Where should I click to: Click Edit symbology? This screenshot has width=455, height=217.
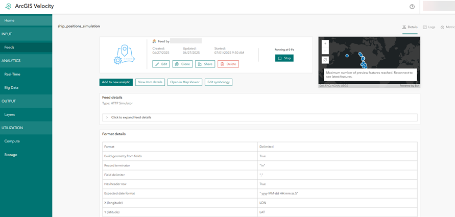[x=219, y=82]
